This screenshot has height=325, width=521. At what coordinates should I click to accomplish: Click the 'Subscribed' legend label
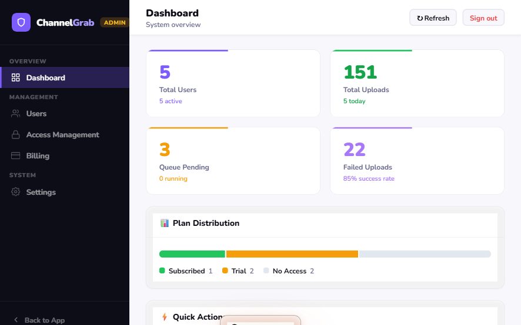pyautogui.click(x=187, y=271)
